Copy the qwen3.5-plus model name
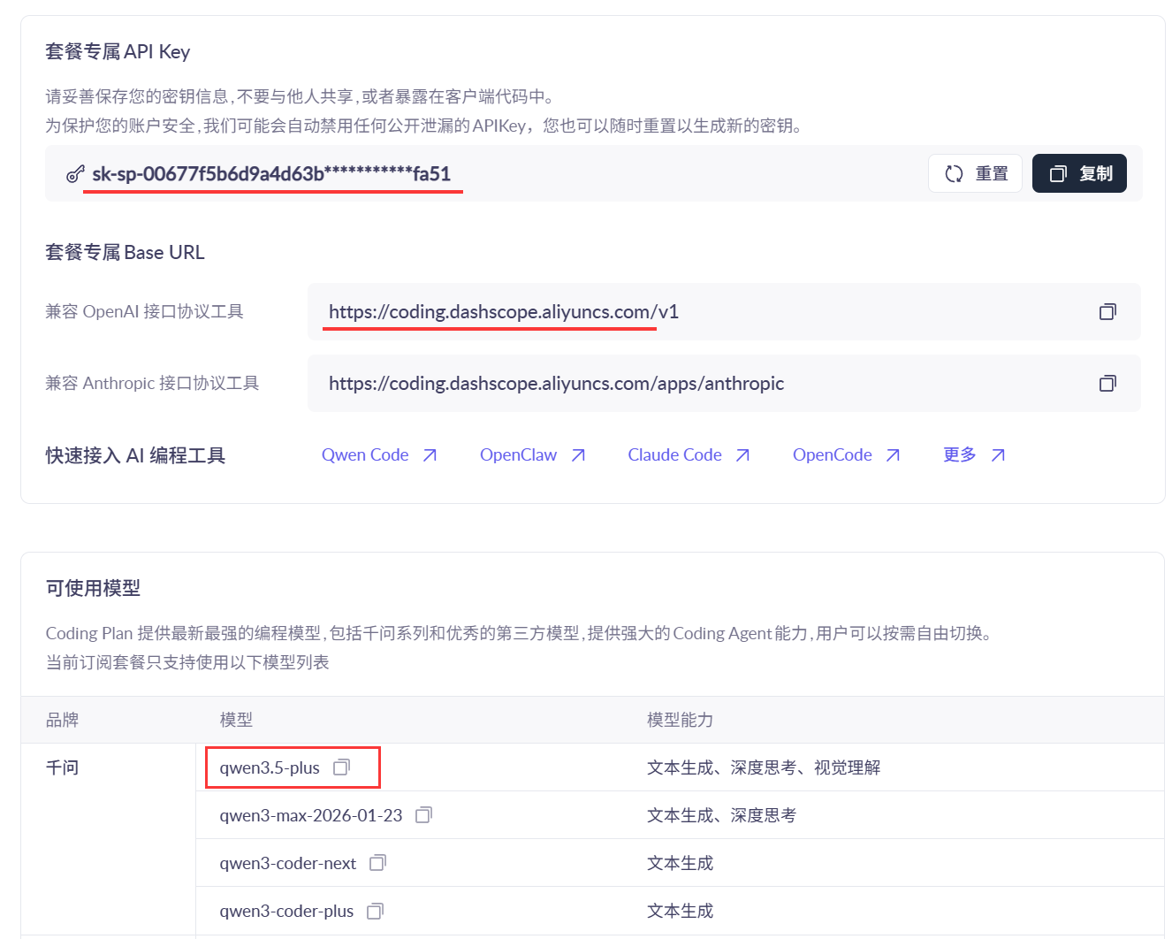The width and height of the screenshot is (1172, 939). coord(341,767)
